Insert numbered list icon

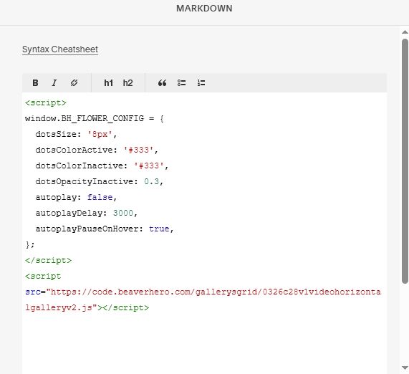point(201,83)
